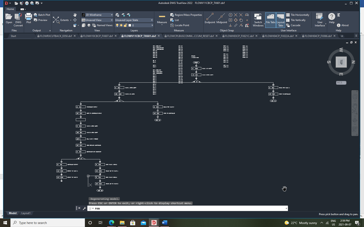Expand the Extents zoom options arrow
This screenshot has height=227, width=364.
click(70, 20)
